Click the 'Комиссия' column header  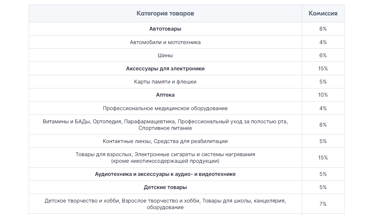[323, 13]
